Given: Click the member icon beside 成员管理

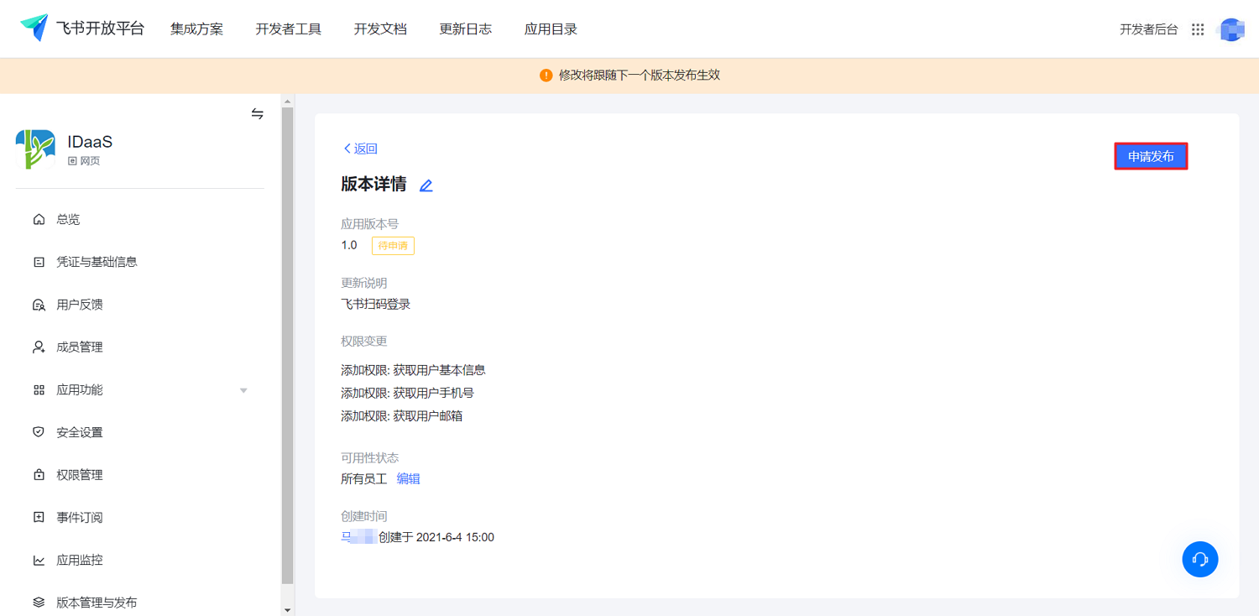Looking at the screenshot, I should click(39, 347).
